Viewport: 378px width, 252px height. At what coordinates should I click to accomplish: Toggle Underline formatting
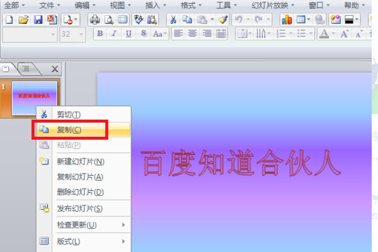(x=129, y=33)
